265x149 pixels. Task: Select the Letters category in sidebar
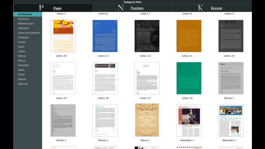pyautogui.click(x=21, y=51)
